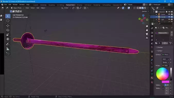Select the Scale tool
Screen dimensions: 174x98
[8, 35]
